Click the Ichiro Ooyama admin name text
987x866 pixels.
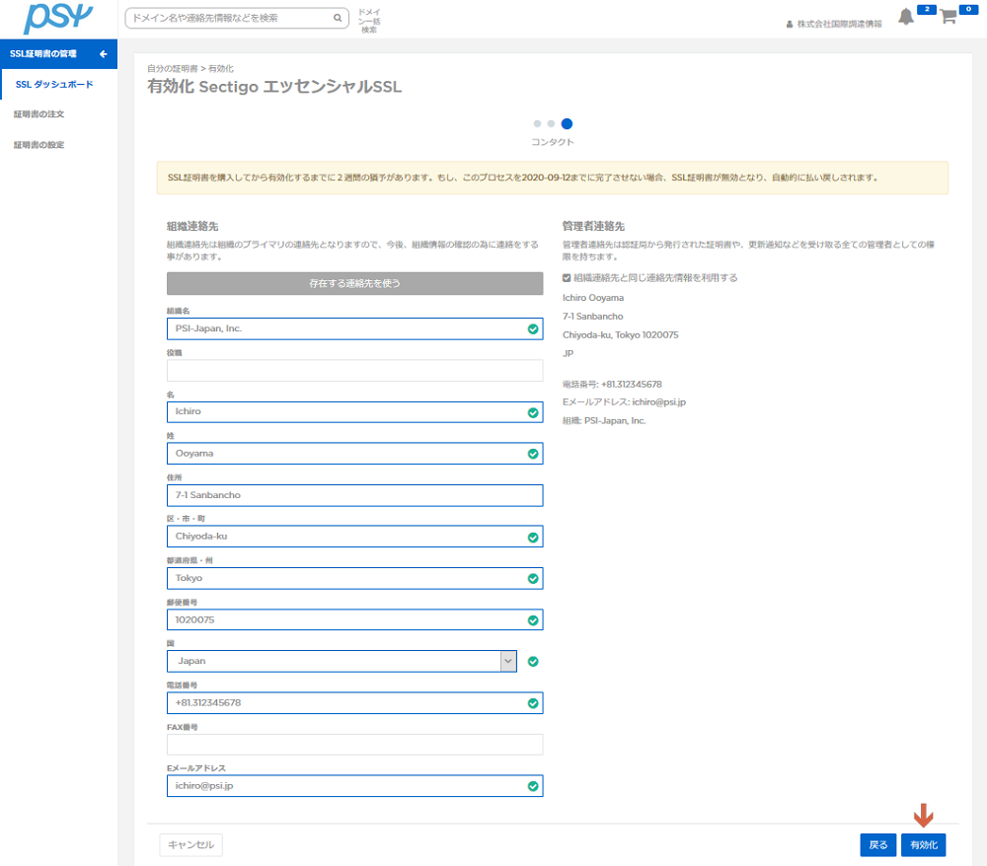593,298
